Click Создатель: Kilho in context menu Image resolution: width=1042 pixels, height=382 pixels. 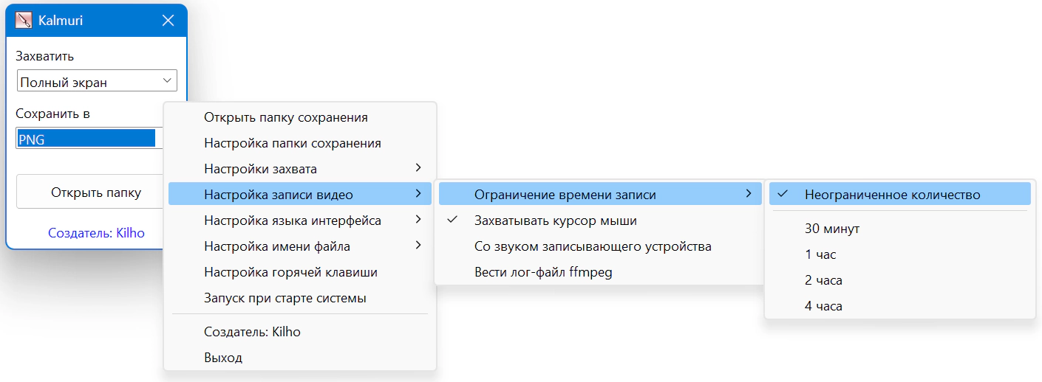[300, 332]
